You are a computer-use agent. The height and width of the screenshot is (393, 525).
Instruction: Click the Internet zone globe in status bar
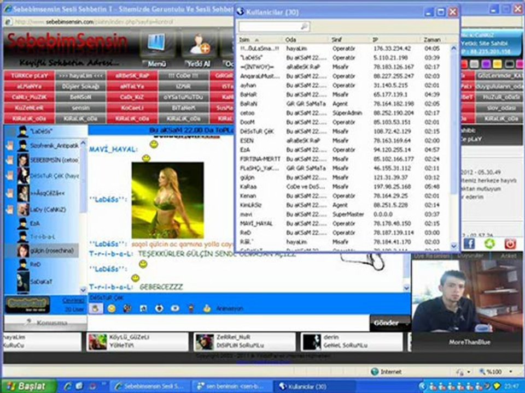(x=375, y=372)
